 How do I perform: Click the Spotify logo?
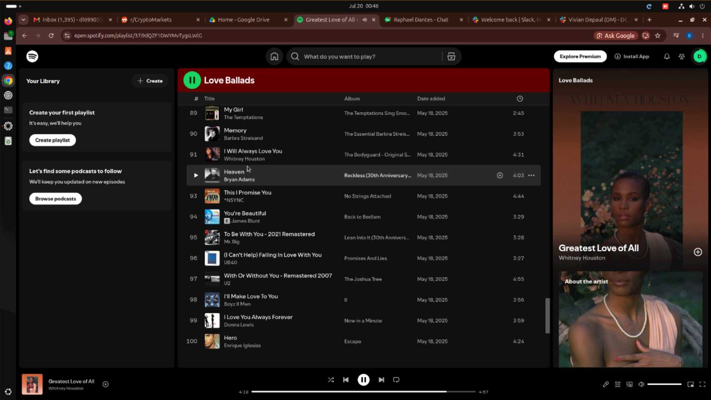[x=32, y=57]
